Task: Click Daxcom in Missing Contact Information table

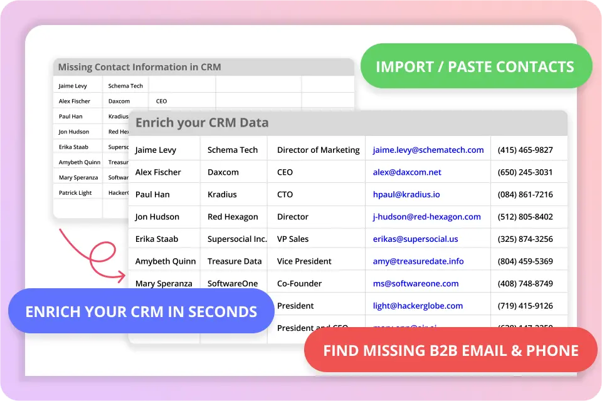Action: 119,102
